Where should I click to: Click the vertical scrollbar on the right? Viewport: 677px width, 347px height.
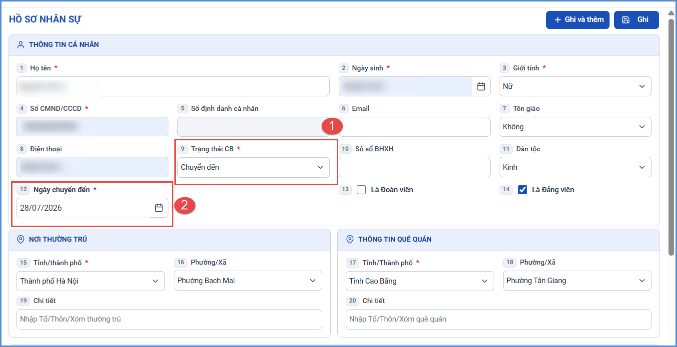672,137
